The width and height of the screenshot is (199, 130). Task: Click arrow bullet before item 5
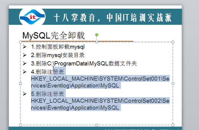tap(25, 94)
